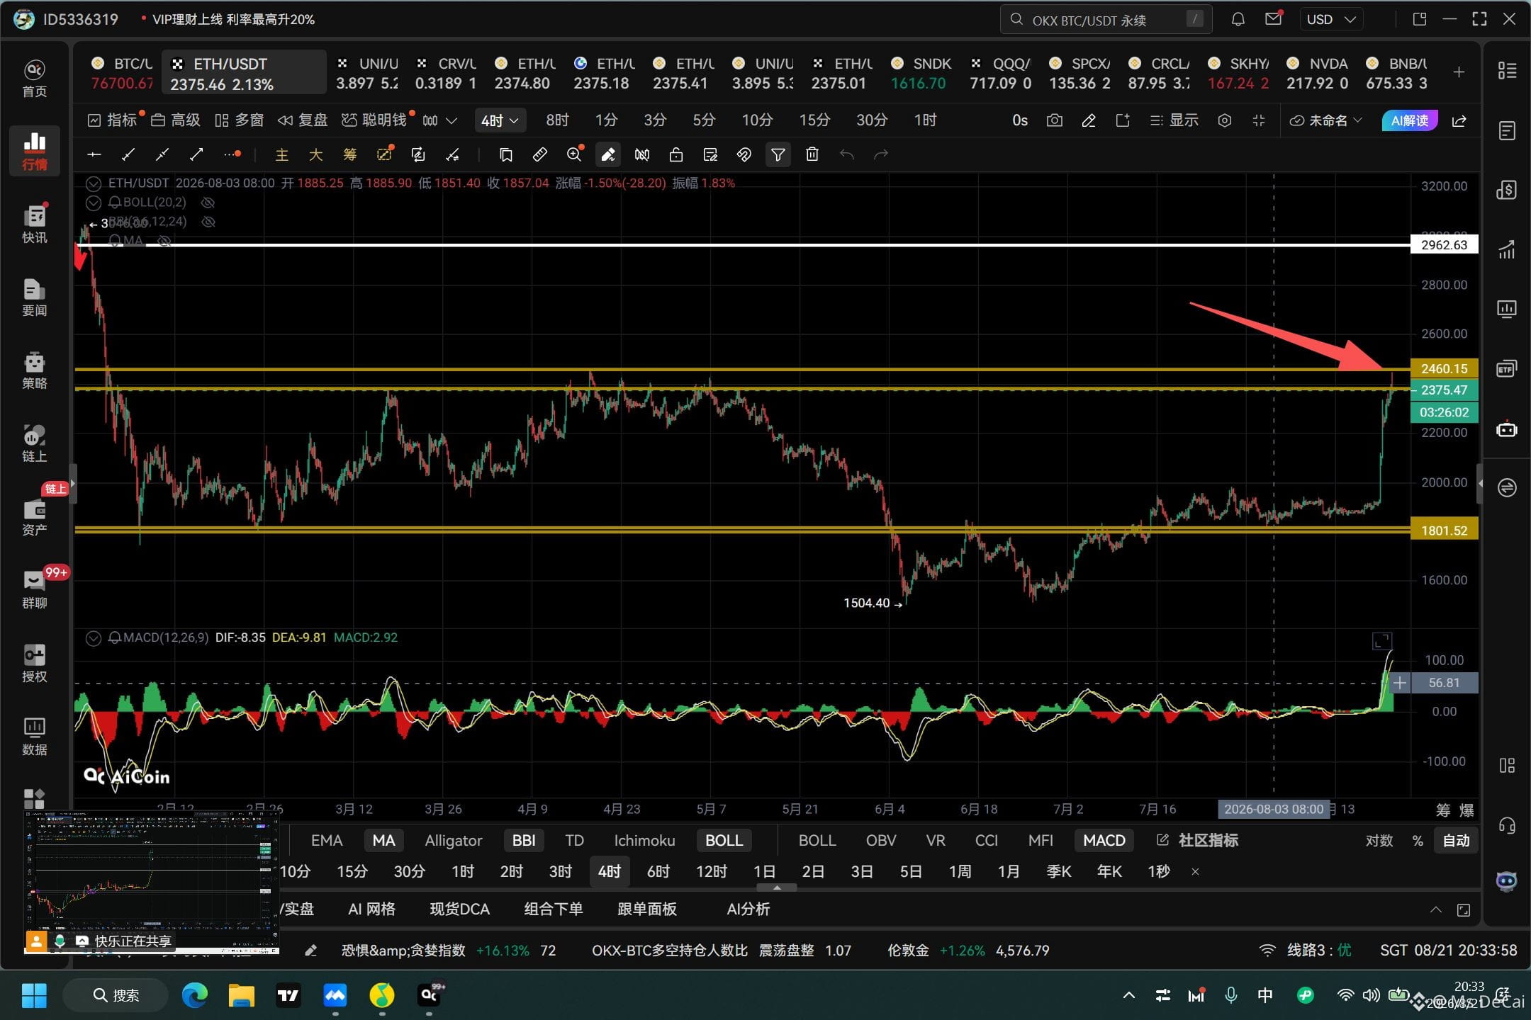Screen dimensions: 1531x1020
Task: Expand more drawing tools ellipsis
Action: click(232, 154)
